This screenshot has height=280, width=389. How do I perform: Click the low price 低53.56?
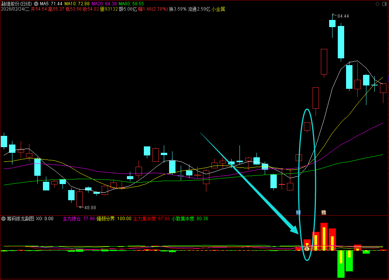73,9
